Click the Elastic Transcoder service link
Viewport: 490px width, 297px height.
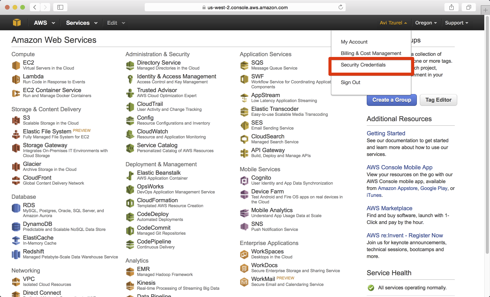pos(275,109)
